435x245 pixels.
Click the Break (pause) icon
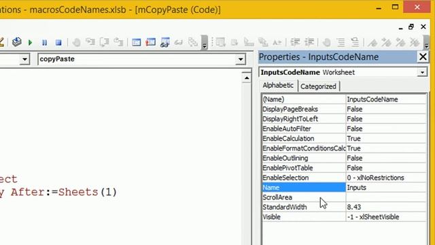pos(44,42)
